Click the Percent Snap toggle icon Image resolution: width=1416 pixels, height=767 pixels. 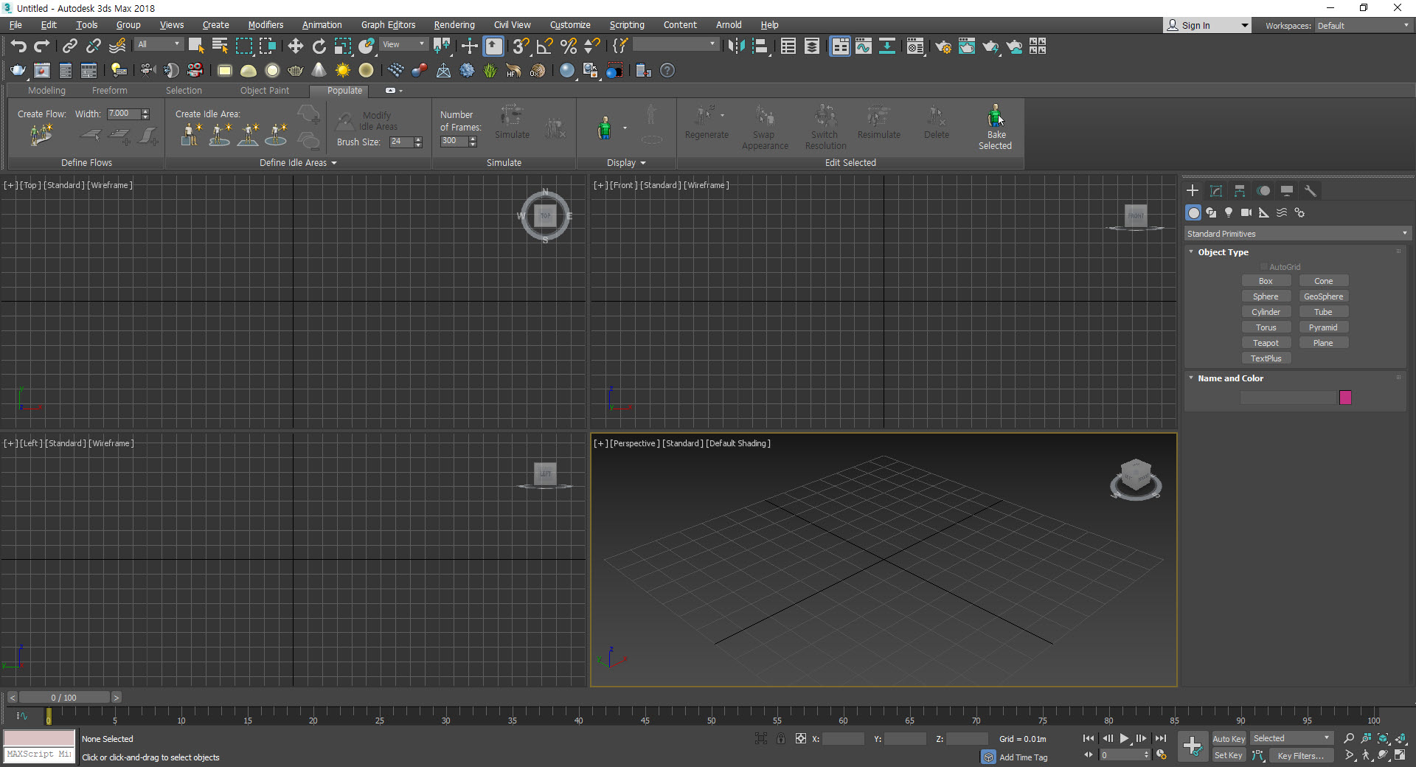pyautogui.click(x=569, y=46)
